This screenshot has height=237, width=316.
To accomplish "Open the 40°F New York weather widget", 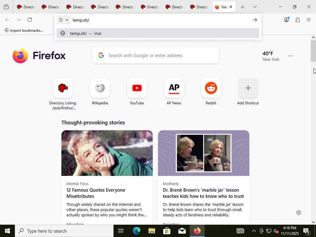I will tap(271, 56).
